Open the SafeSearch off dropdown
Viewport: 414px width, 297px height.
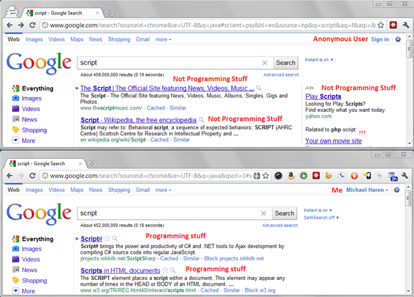[321, 218]
